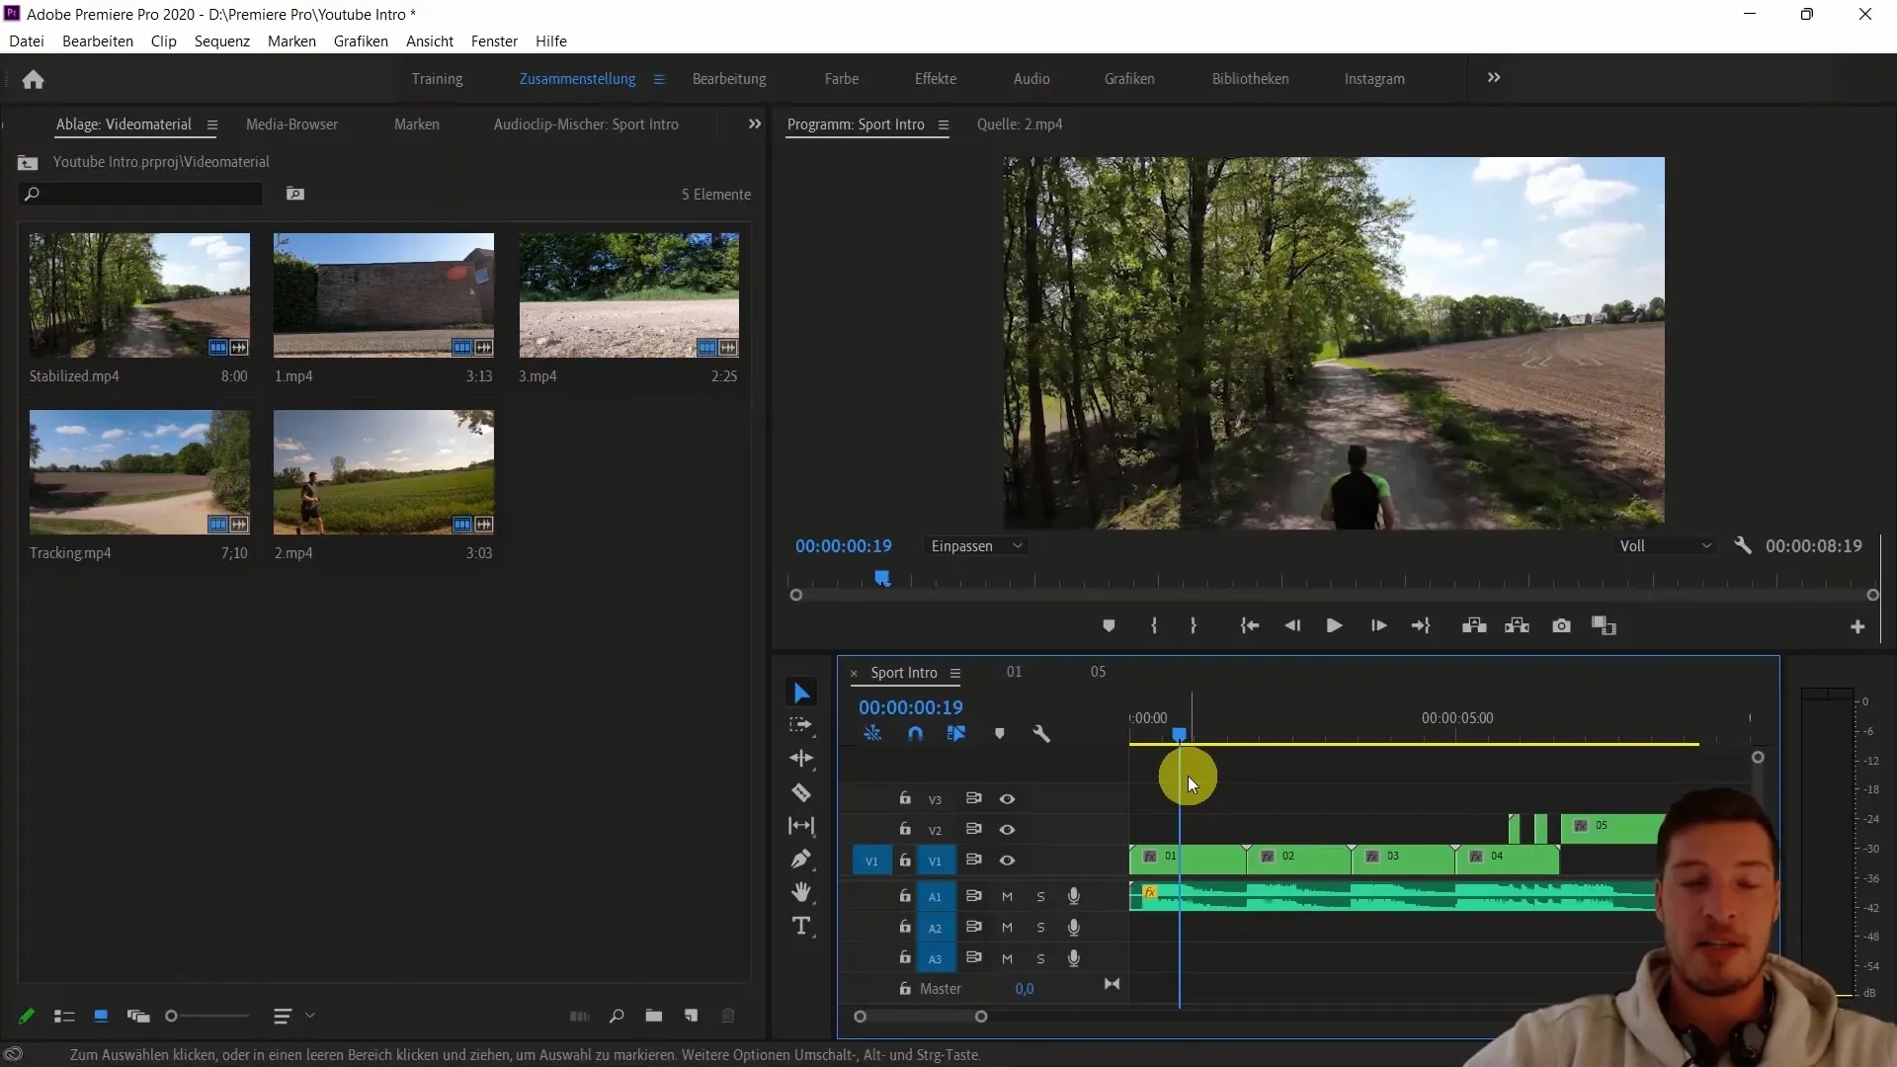Viewport: 1897px width, 1067px height.
Task: Mute track A1
Action: (1007, 897)
